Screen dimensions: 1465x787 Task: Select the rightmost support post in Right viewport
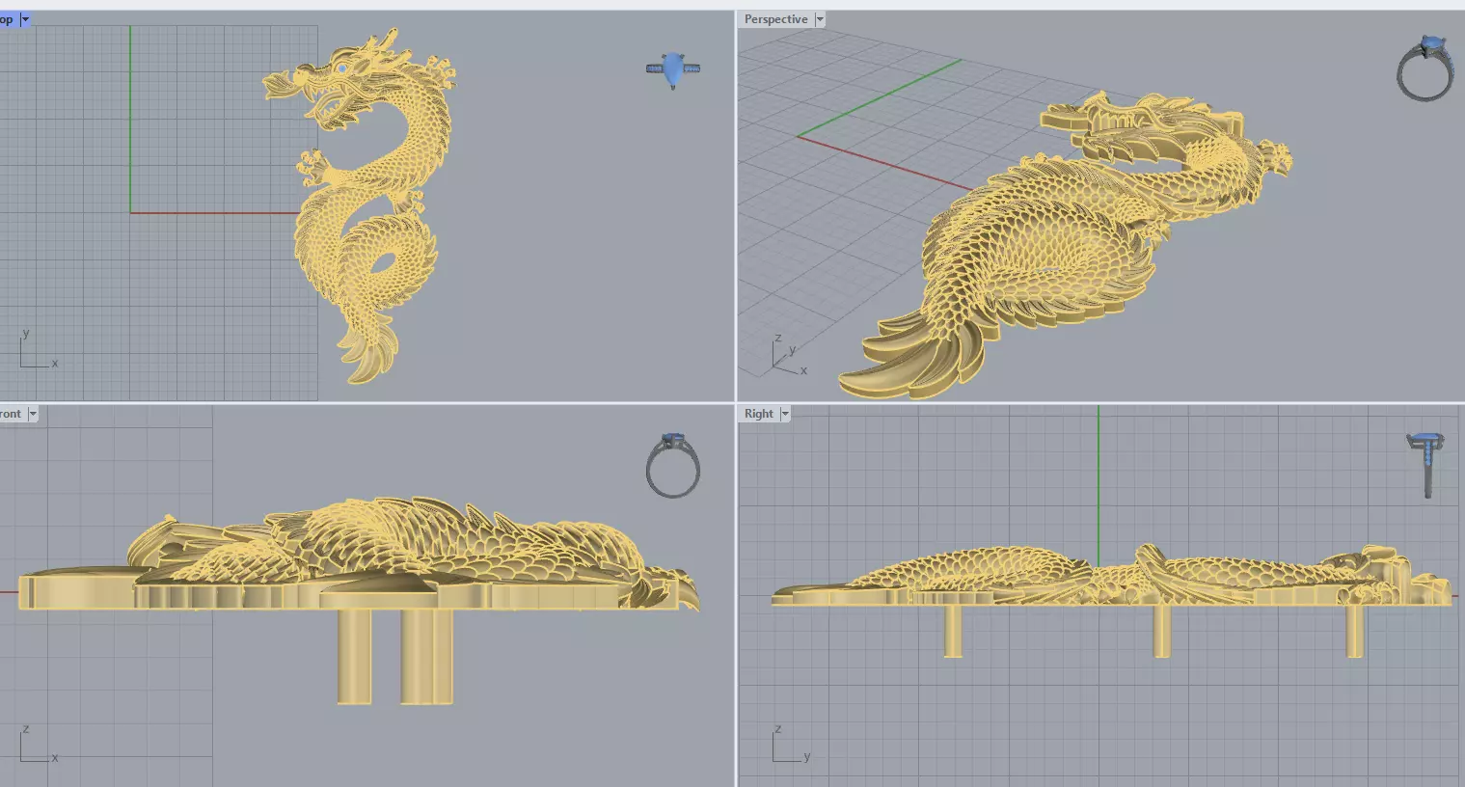pyautogui.click(x=1355, y=631)
